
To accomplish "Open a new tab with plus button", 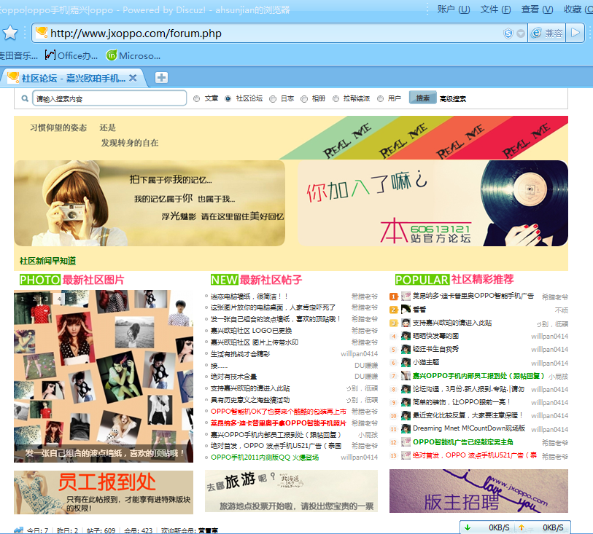I will (x=161, y=78).
